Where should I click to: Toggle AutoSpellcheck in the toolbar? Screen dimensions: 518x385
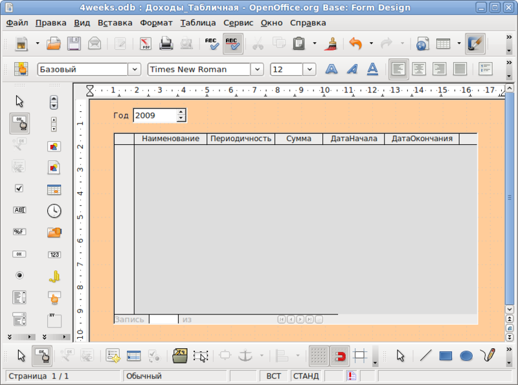232,44
